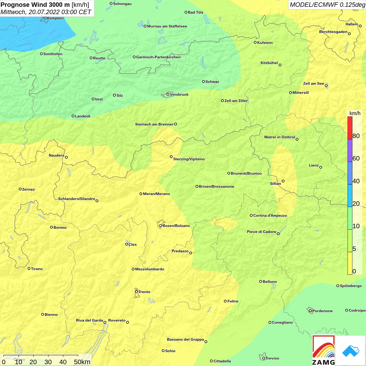Click the Steinach am Brenner label
This screenshot has width=366, height=366.
pyautogui.click(x=154, y=124)
